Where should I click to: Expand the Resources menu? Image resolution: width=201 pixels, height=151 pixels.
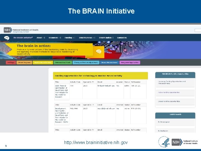54,38
